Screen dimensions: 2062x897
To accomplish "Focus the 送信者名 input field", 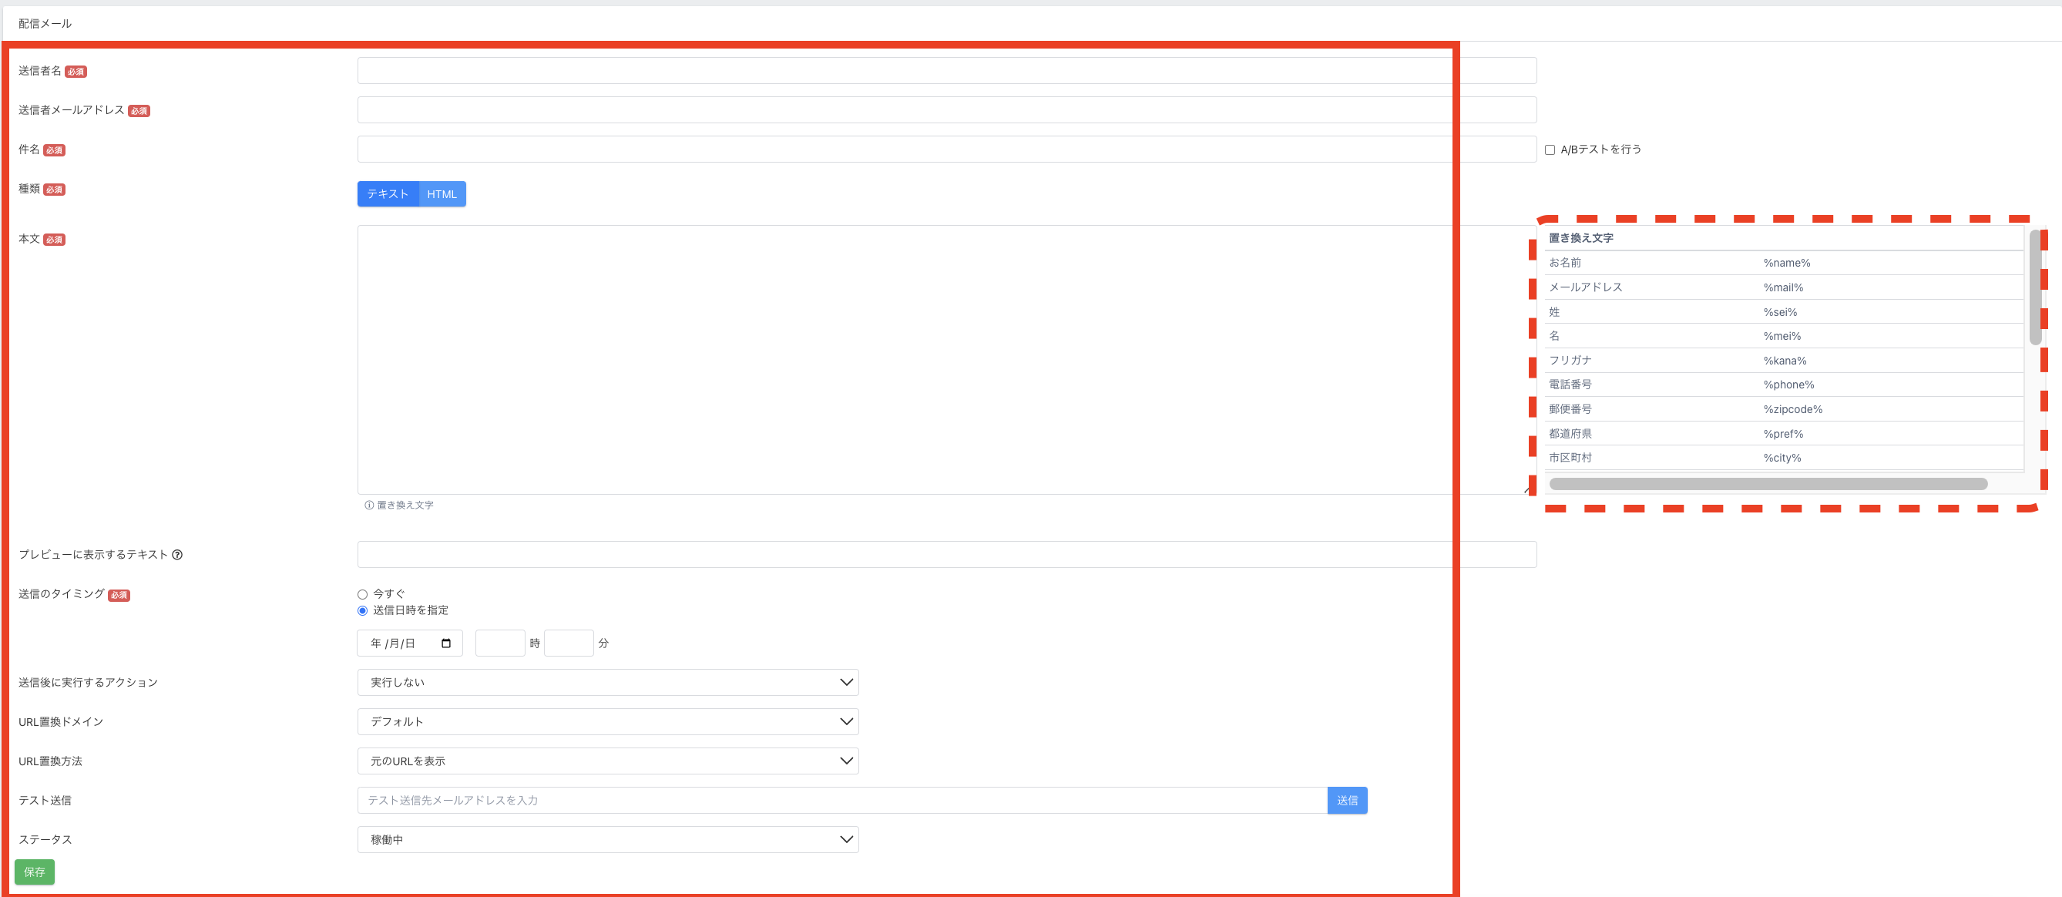I will (905, 70).
